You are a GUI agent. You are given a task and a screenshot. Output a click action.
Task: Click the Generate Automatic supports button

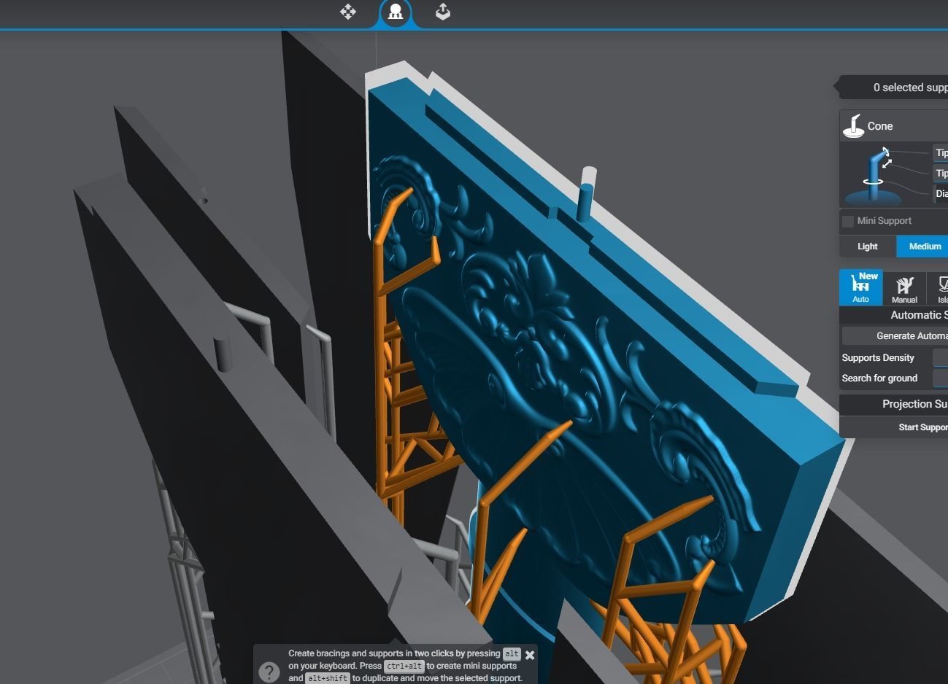point(895,335)
